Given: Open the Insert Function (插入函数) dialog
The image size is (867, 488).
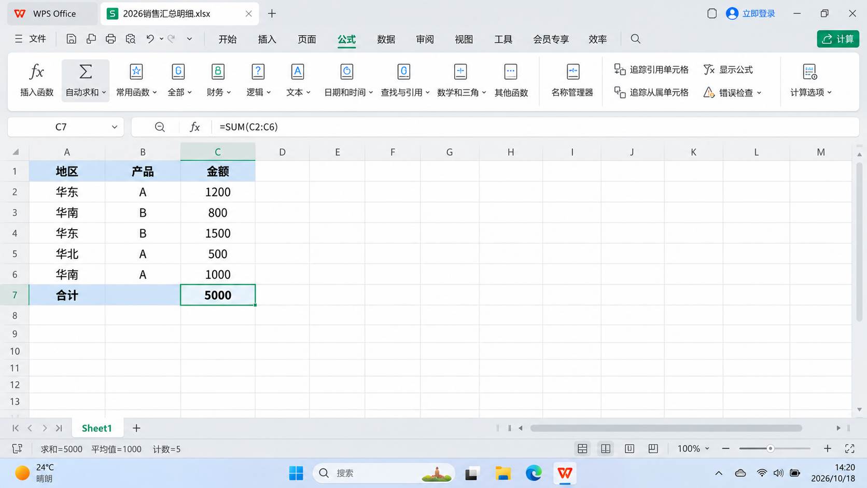Looking at the screenshot, I should [37, 80].
